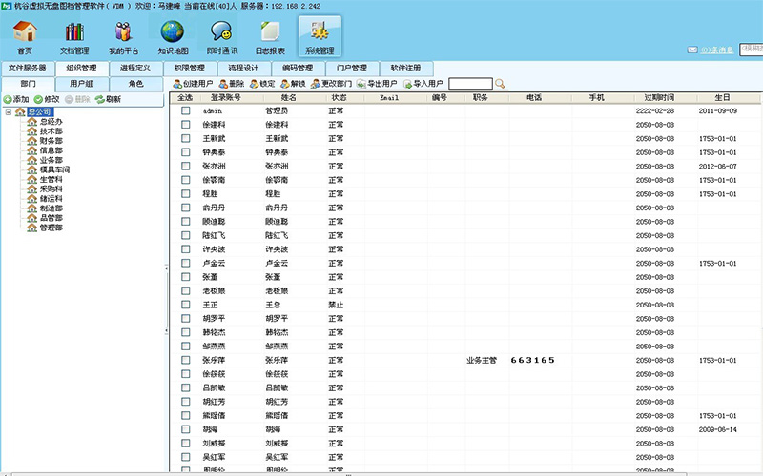This screenshot has width=763, height=476.
Task: Tick the checkbox for 王新武
Action: 185,138
